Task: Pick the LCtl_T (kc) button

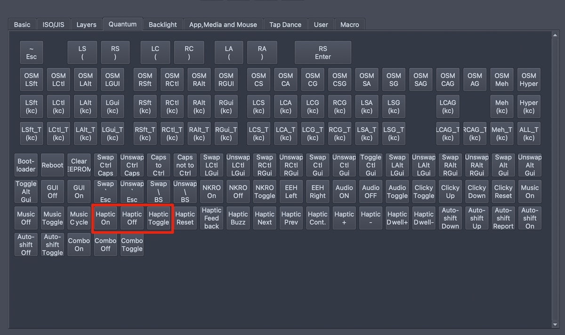Action: [x=58, y=134]
